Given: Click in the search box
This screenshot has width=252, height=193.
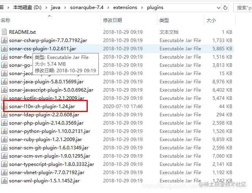Looking at the screenshot, I should (243, 7).
